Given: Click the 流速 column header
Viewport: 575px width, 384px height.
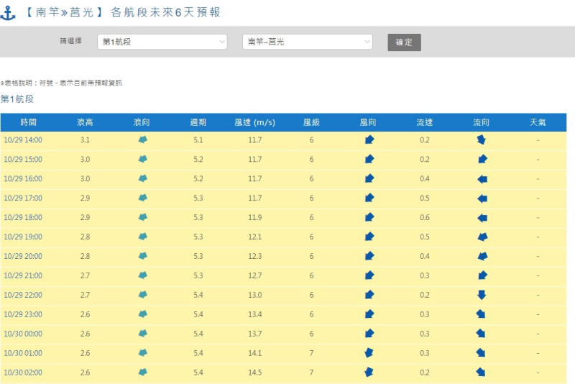Looking at the screenshot, I should point(425,122).
